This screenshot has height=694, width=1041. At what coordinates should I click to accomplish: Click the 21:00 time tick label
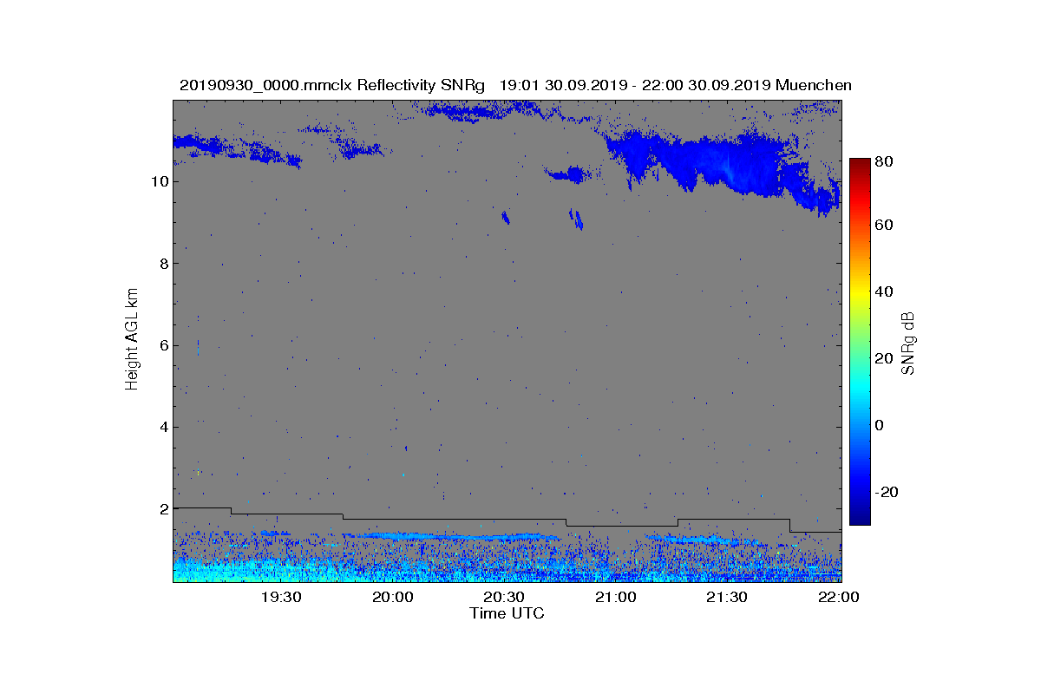point(615,597)
